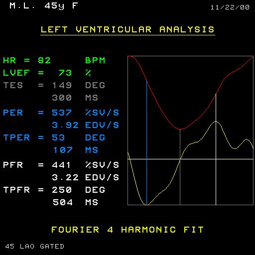Click the 3.22 EDV/S value

86,177
